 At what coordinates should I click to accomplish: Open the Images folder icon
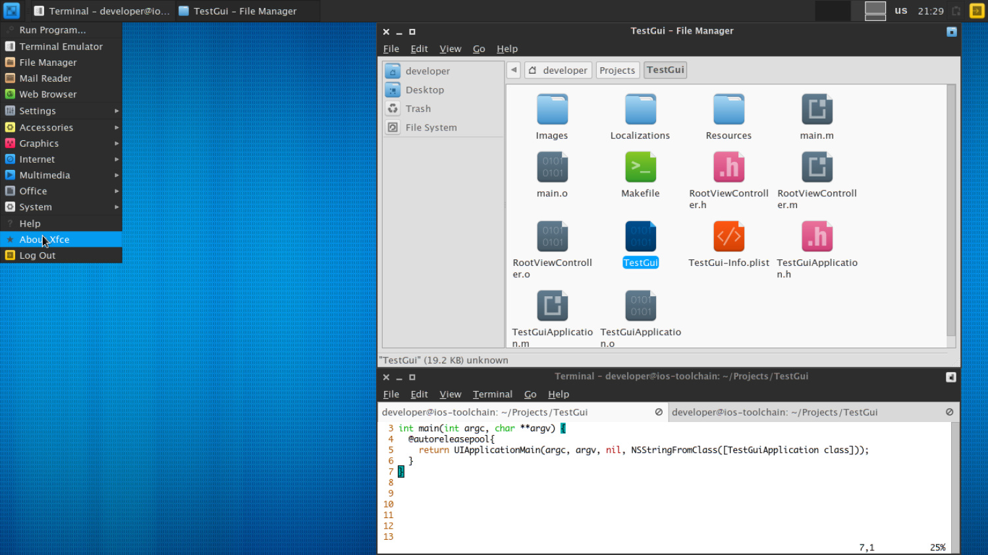(552, 109)
